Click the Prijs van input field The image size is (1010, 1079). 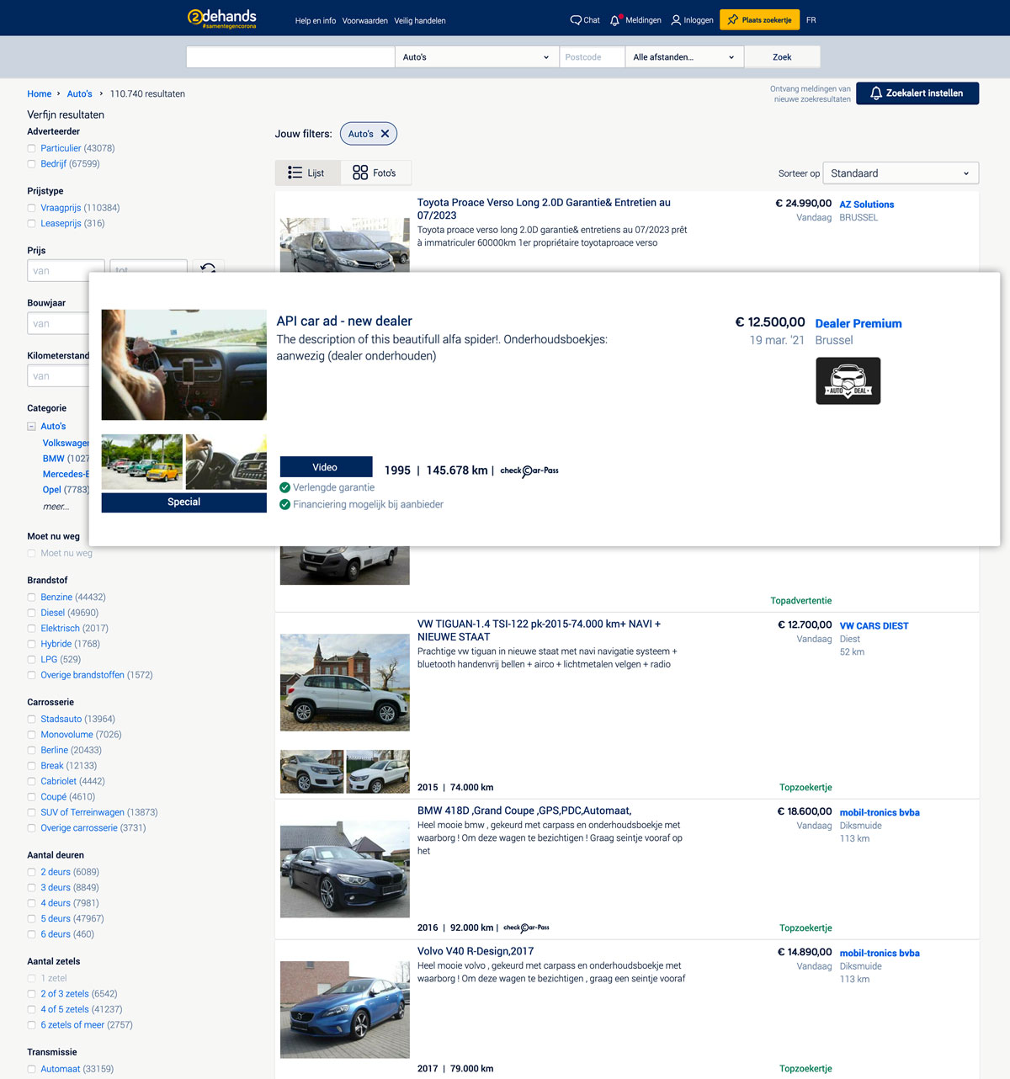click(x=66, y=270)
